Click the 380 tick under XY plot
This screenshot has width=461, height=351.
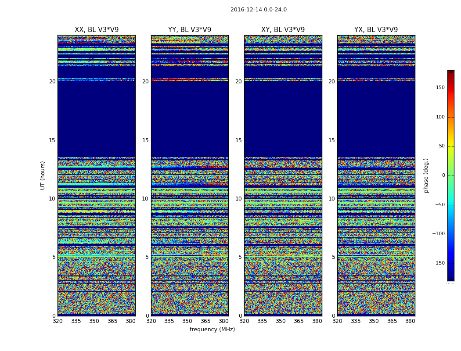coord(317,321)
